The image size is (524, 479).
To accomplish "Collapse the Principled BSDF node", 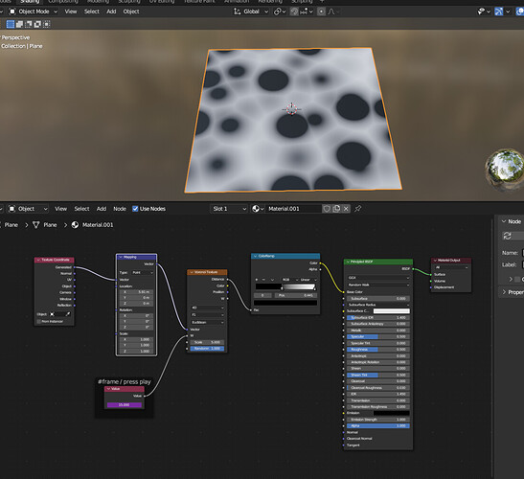I will coord(348,262).
